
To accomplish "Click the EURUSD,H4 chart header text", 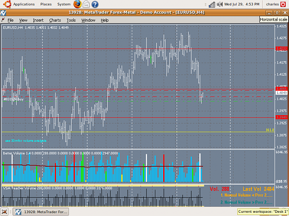I will [36, 28].
